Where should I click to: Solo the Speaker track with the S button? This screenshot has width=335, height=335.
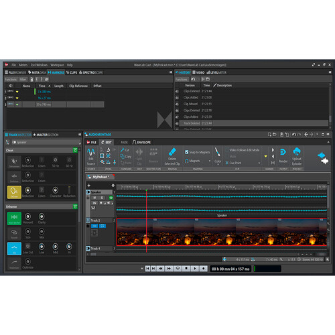(102, 198)
